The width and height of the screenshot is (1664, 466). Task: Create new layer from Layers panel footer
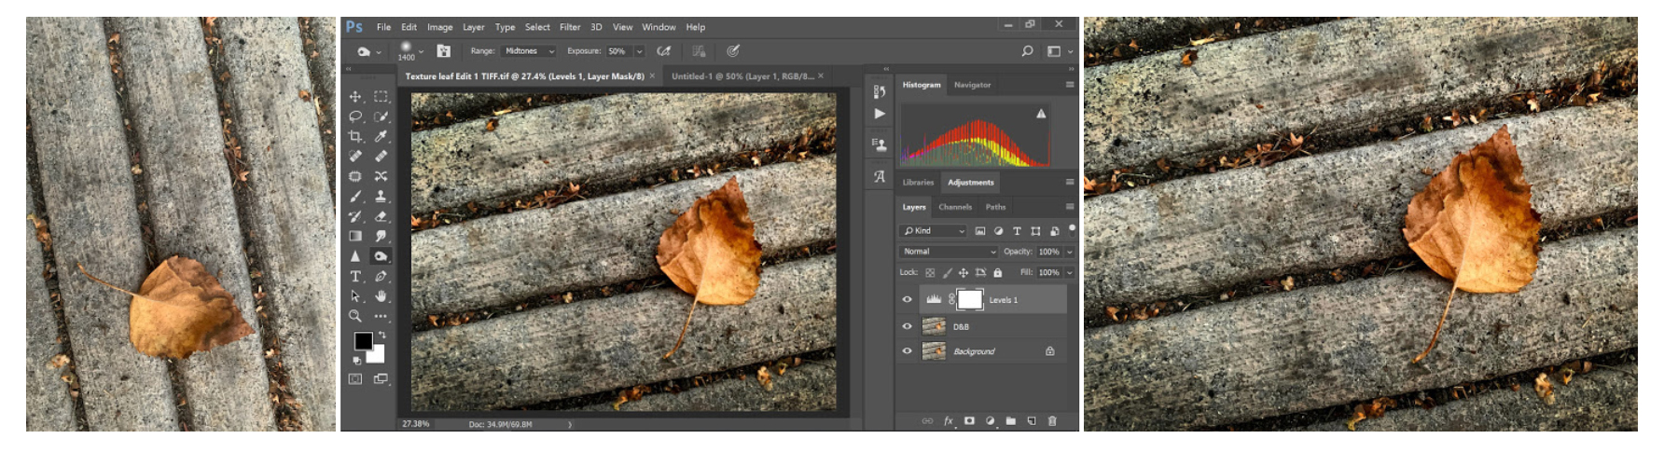[1032, 421]
